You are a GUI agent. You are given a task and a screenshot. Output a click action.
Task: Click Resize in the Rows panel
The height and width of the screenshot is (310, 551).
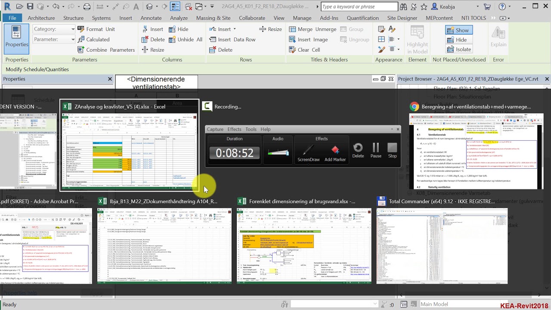pyautogui.click(x=270, y=29)
